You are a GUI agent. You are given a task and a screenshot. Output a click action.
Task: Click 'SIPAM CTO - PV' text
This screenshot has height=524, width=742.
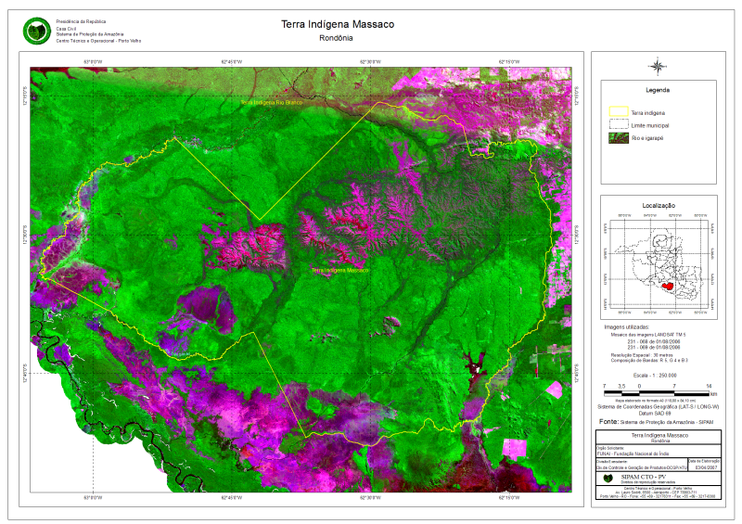643,477
